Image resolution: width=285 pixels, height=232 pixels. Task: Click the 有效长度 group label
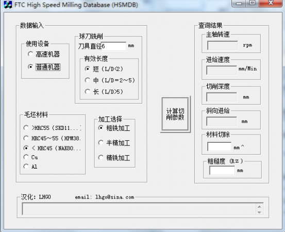tap(96, 58)
